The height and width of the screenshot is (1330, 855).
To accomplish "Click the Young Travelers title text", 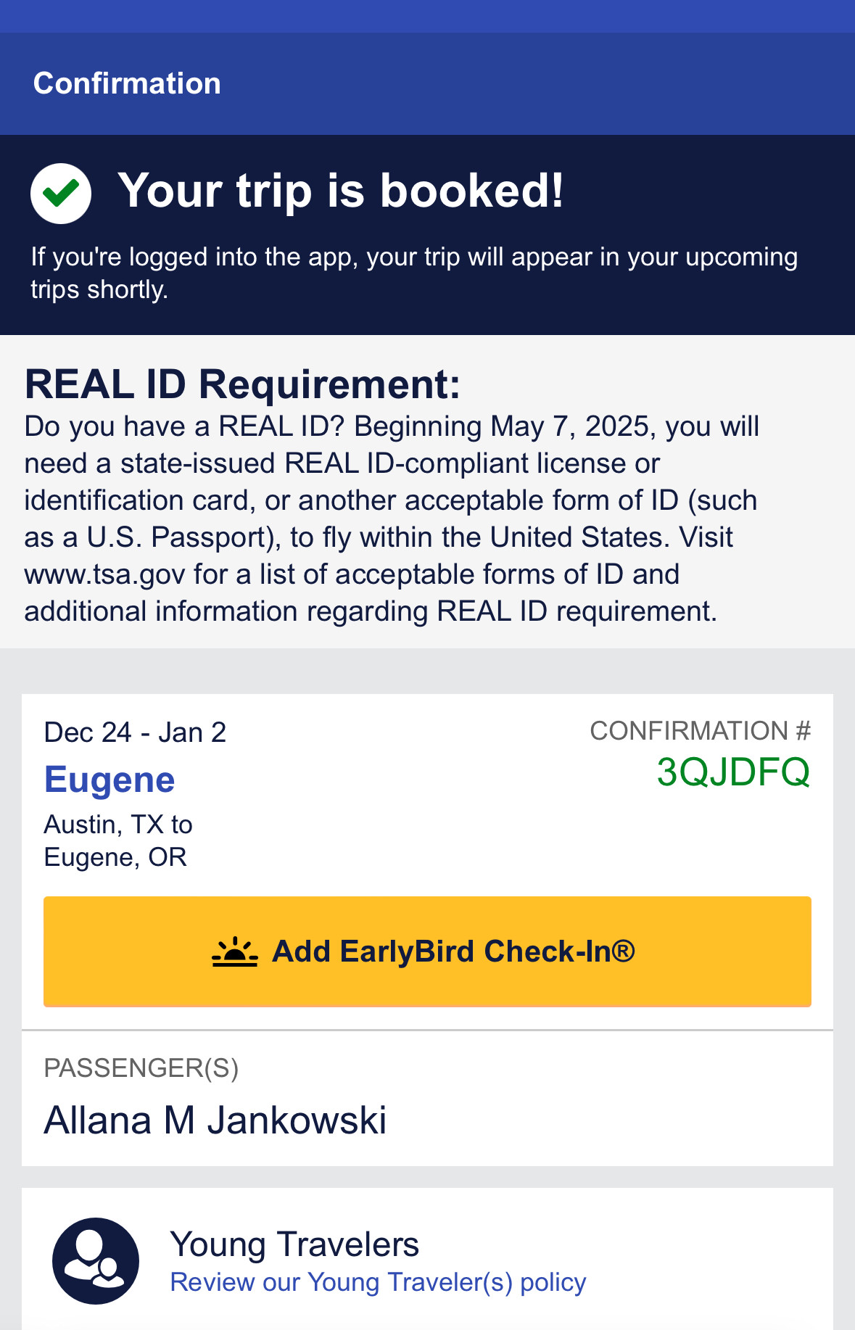I will [294, 1244].
